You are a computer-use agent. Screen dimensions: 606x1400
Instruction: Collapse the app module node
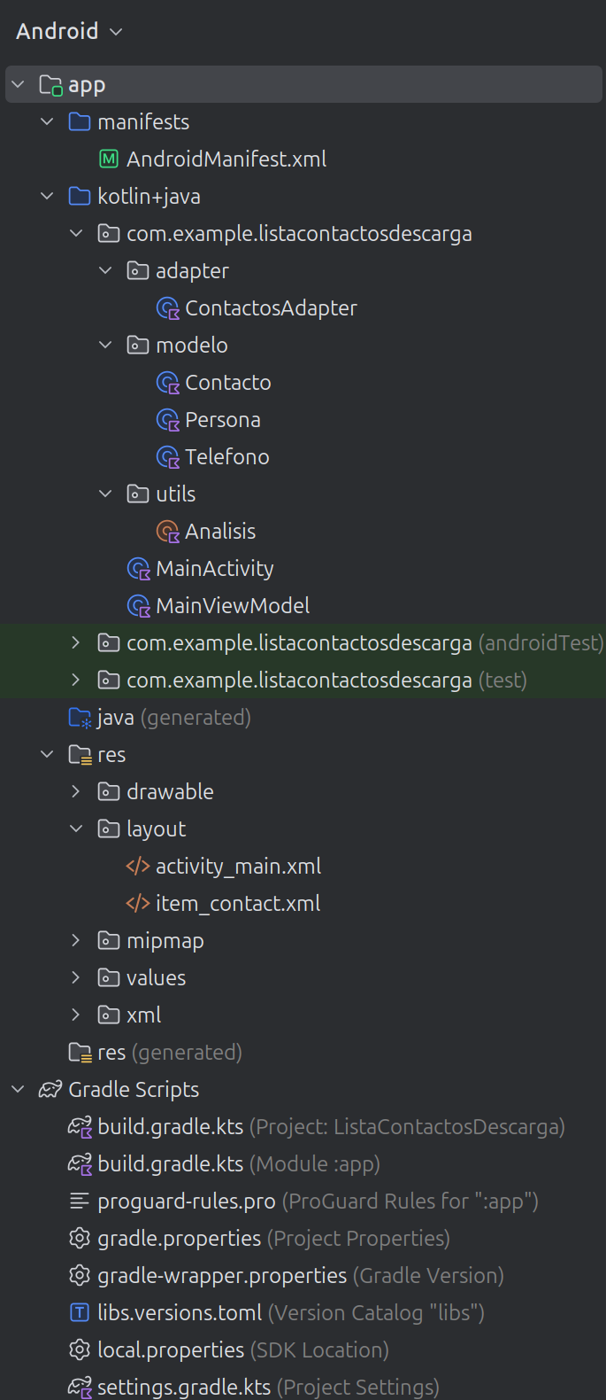(19, 85)
